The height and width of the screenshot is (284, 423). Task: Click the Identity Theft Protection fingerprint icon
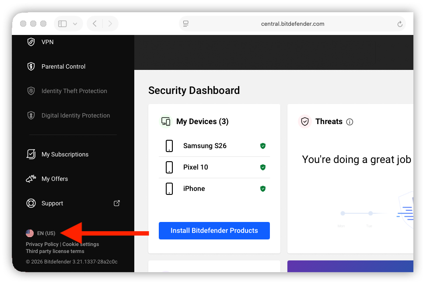click(x=31, y=91)
